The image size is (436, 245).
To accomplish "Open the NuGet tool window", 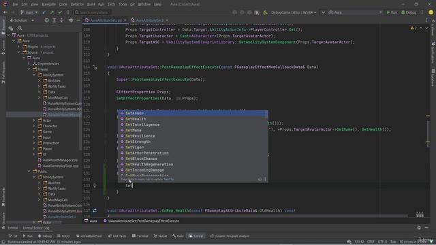I will pos(161,236).
